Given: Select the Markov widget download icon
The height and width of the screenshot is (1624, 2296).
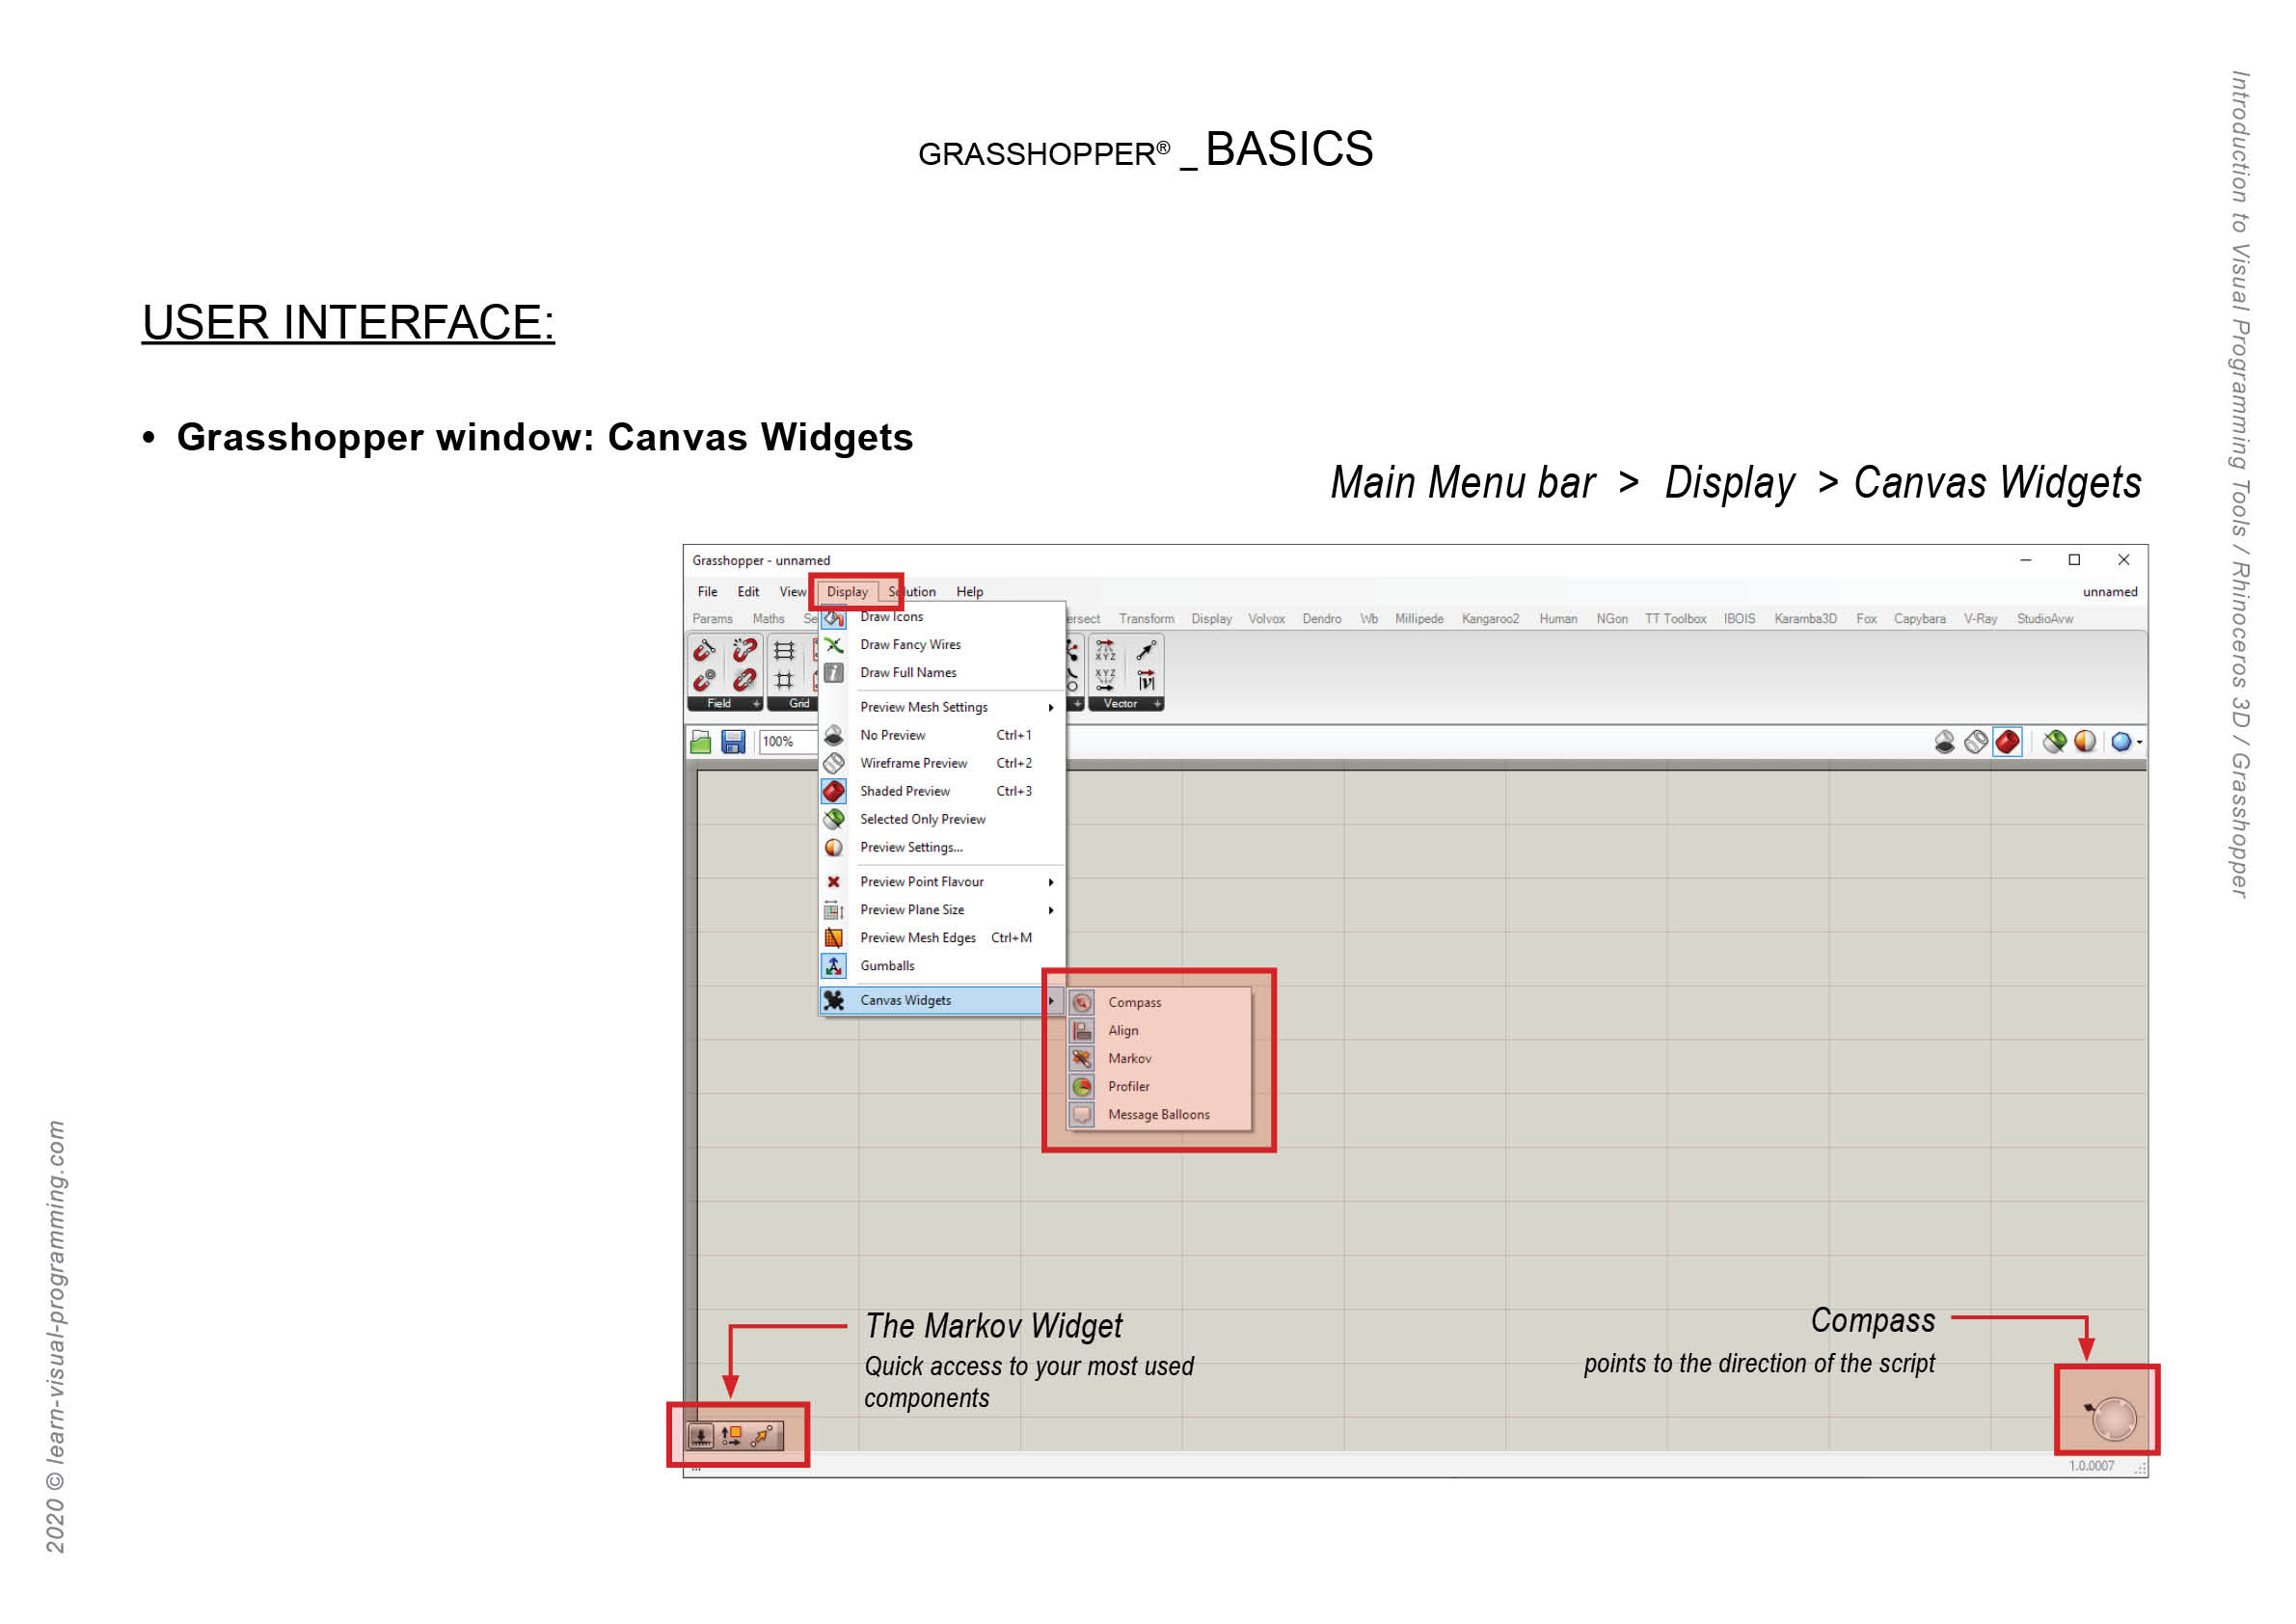Looking at the screenshot, I should point(699,1437).
